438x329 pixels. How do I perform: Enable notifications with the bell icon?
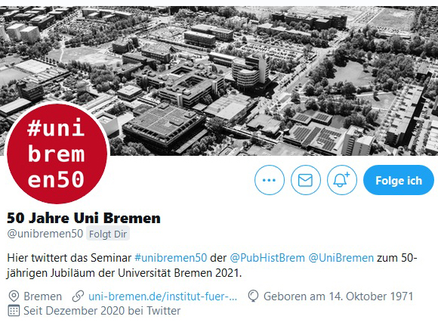click(x=342, y=180)
